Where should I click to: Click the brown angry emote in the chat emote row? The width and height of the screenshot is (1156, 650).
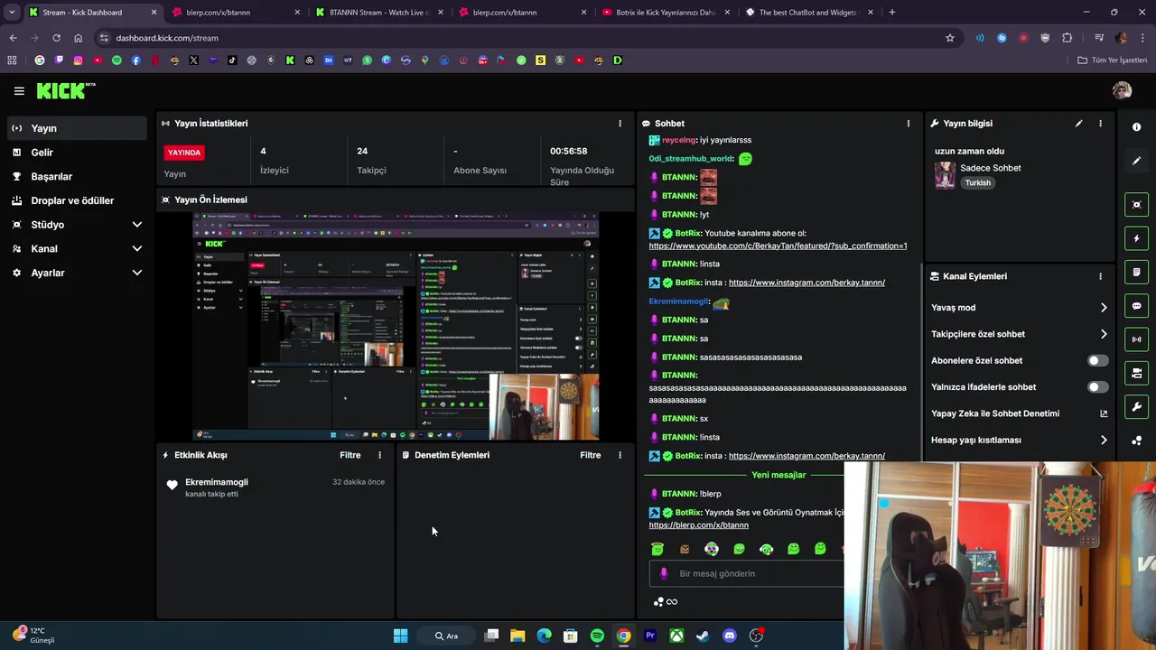click(685, 549)
